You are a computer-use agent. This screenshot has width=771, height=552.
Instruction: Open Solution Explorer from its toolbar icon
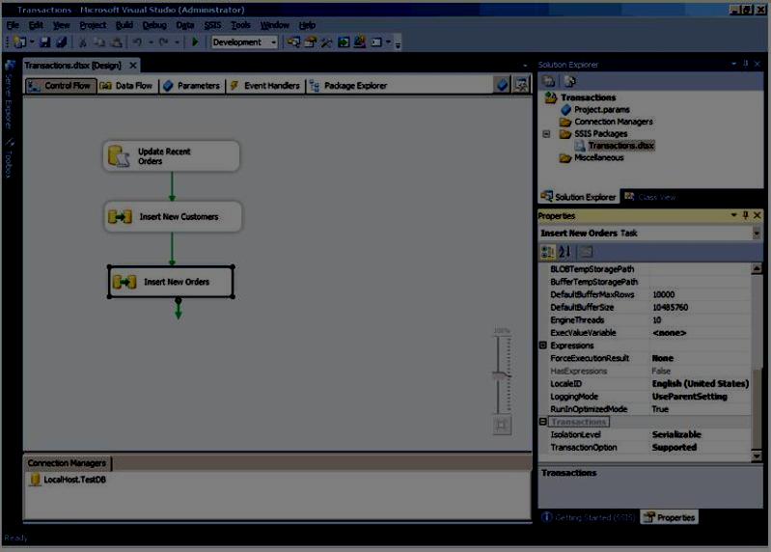pyautogui.click(x=293, y=42)
